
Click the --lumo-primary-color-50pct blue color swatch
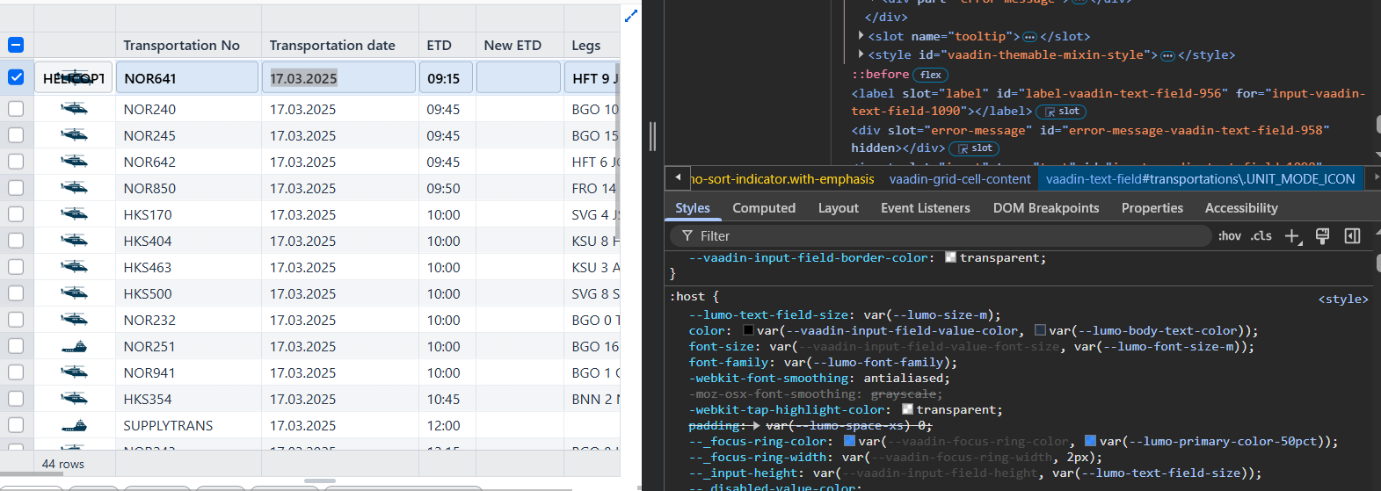(1090, 441)
